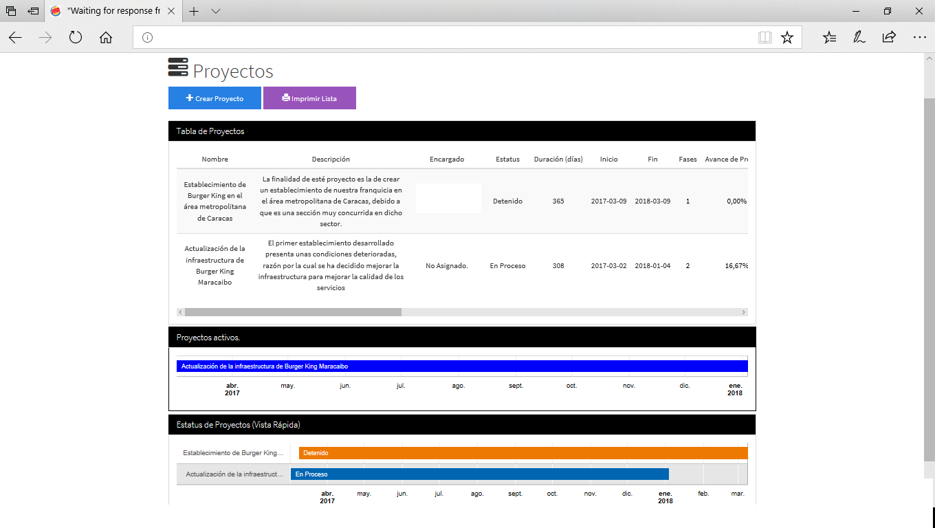Open Reading view book icon

765,37
